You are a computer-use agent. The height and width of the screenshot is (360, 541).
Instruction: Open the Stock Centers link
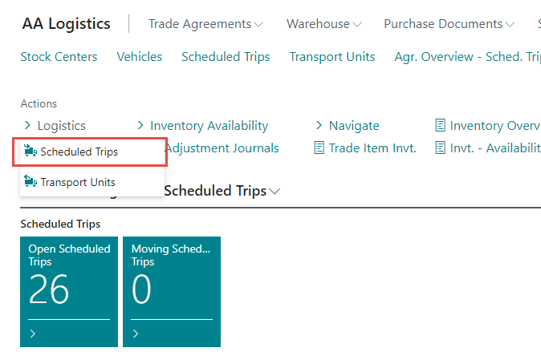[x=59, y=56]
